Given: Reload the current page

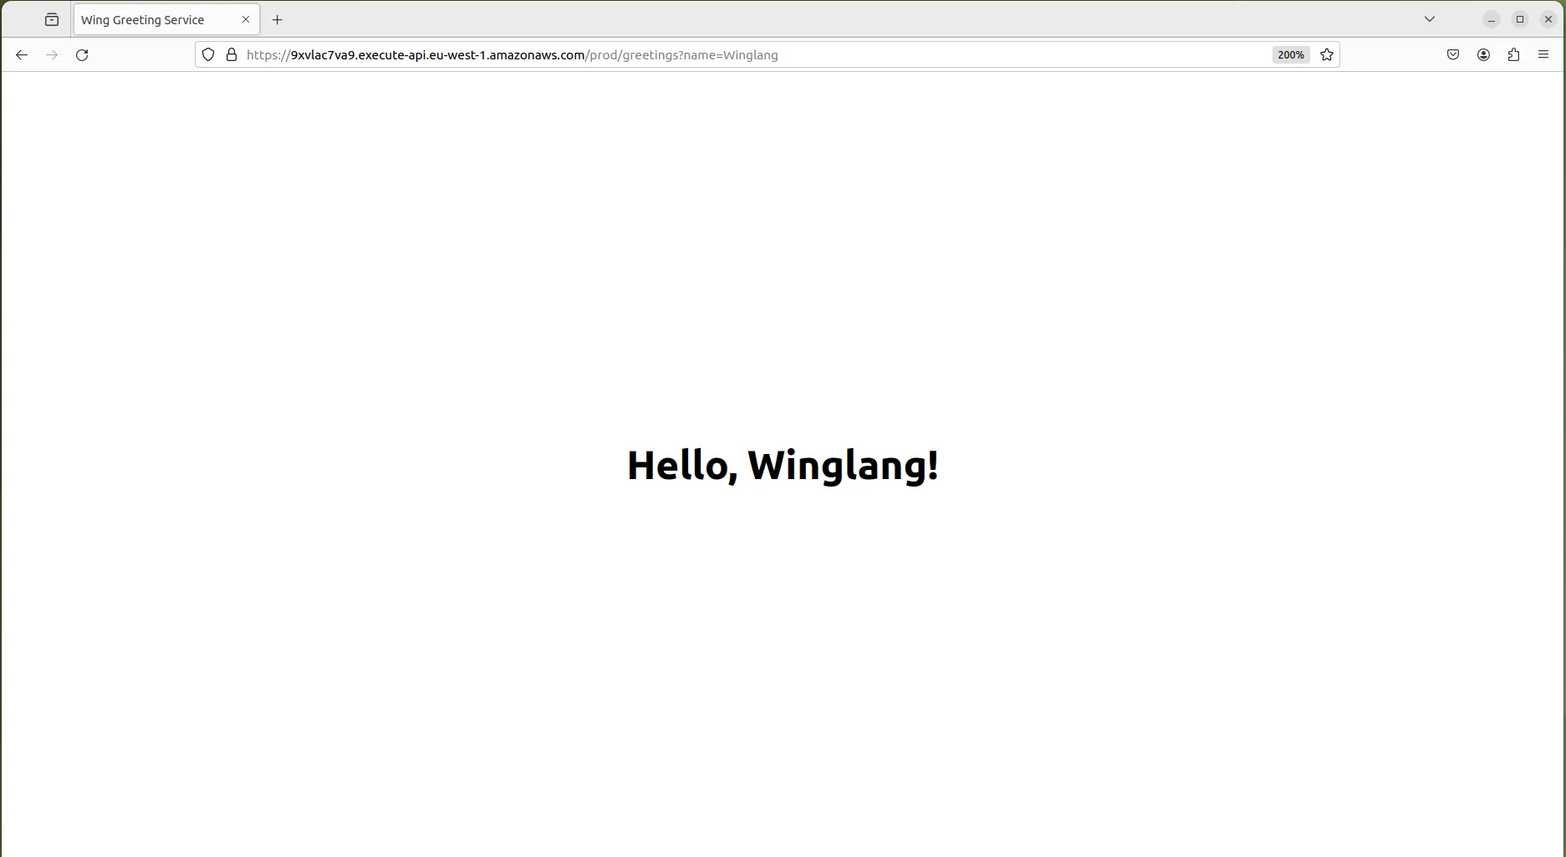Looking at the screenshot, I should point(82,55).
